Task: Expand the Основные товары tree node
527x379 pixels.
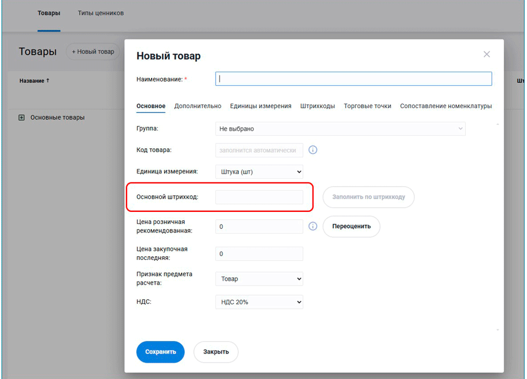Action: click(x=22, y=118)
